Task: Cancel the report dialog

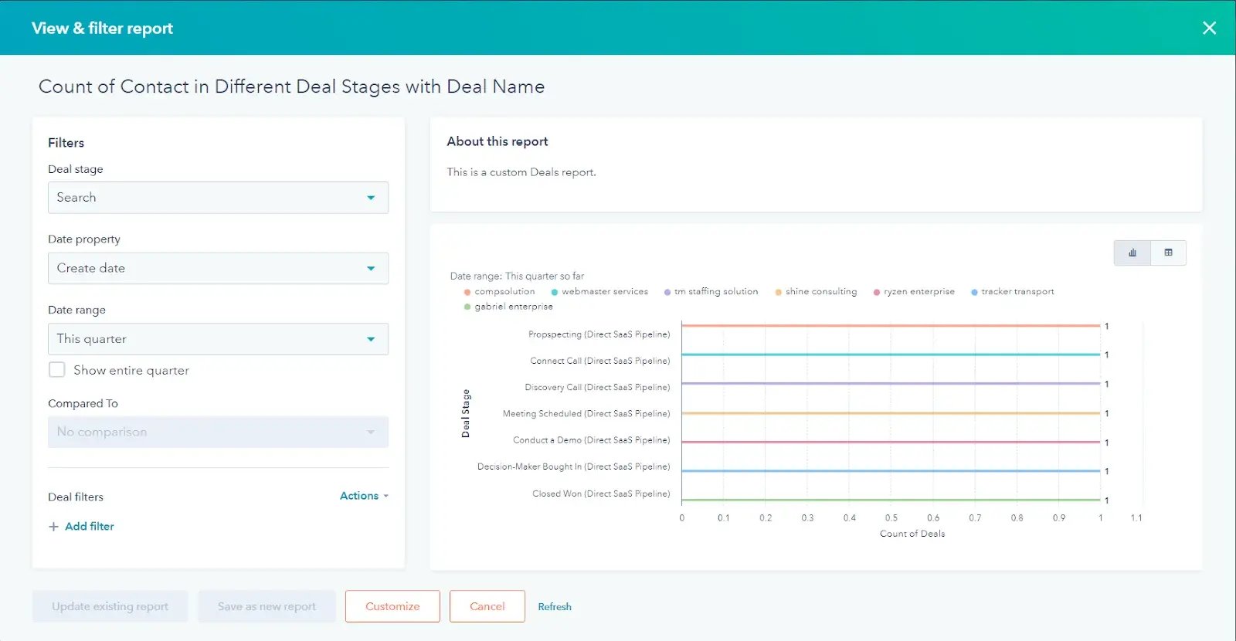Action: click(487, 606)
